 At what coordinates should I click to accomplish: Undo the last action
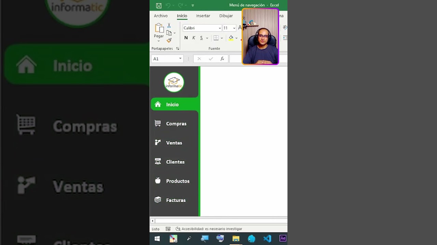coord(168,5)
